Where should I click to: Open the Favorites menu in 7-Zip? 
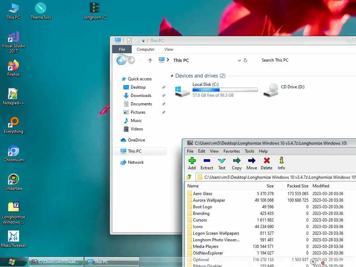click(x=232, y=151)
